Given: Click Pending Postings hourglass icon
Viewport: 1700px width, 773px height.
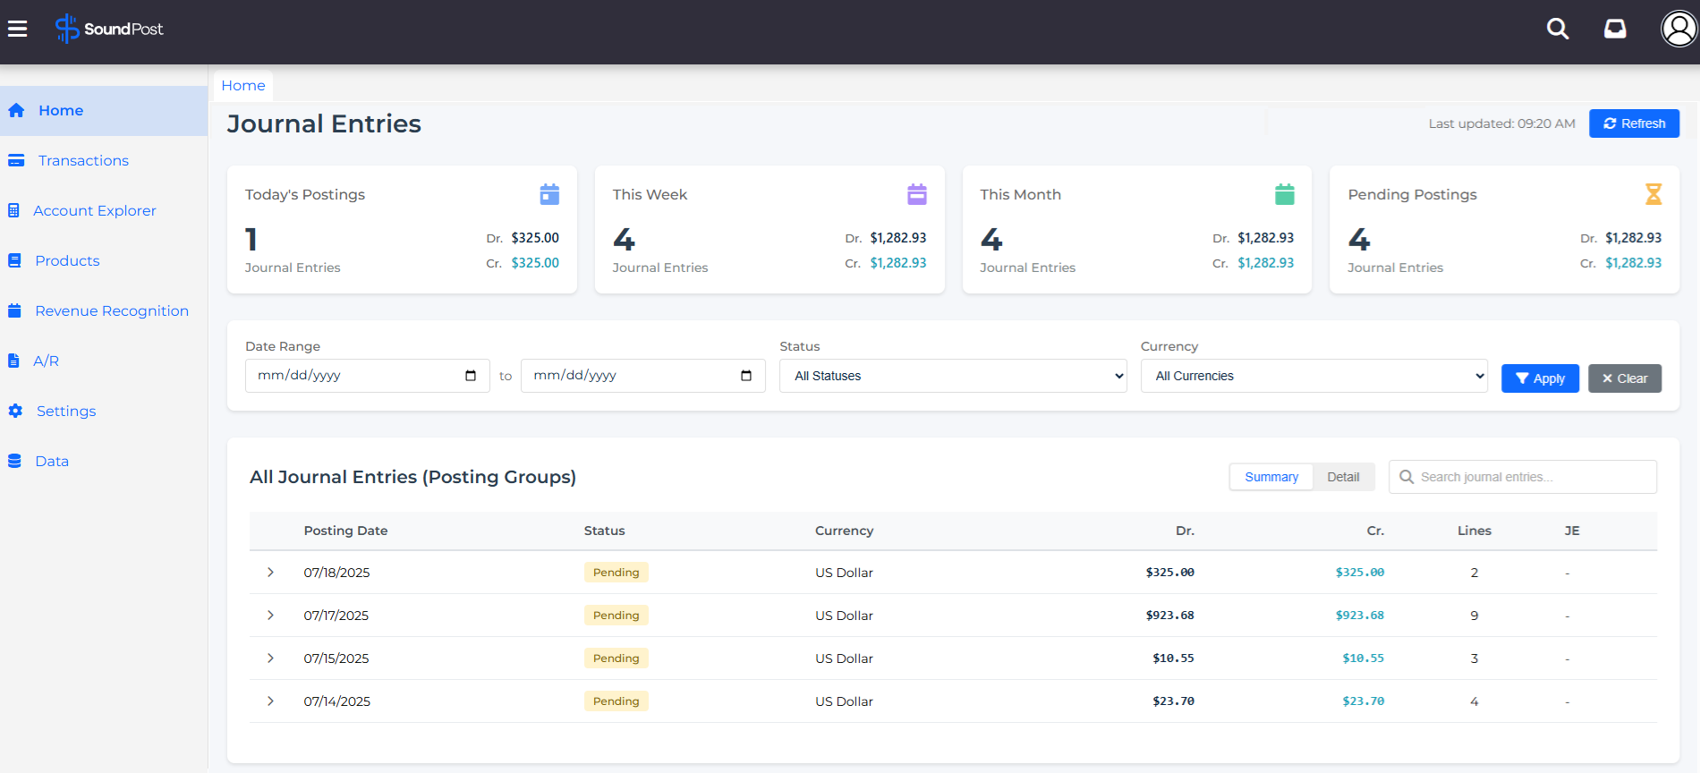Looking at the screenshot, I should (x=1653, y=194).
